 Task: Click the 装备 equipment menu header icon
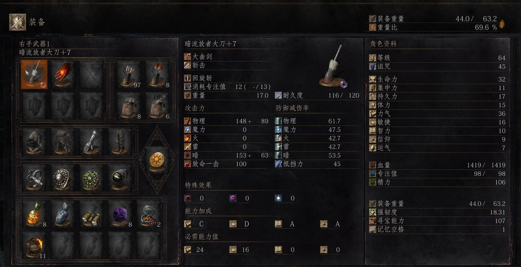coord(18,22)
